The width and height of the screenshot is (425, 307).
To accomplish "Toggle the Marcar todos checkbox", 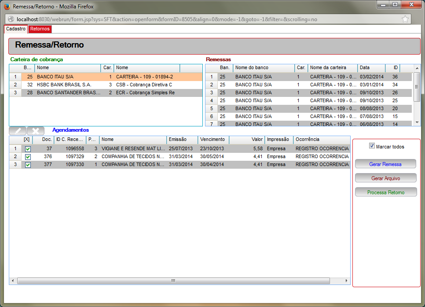I will tap(372, 146).
